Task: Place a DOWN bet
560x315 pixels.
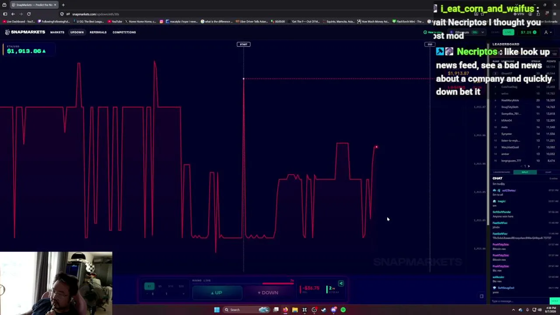Action: click(x=268, y=293)
